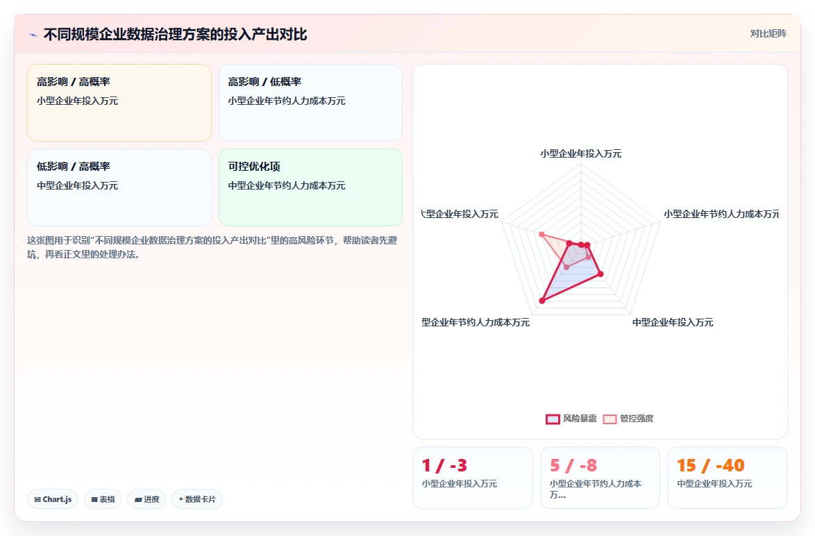
Task: Click radar bottom-right label 中型企业年投入万元
Action: click(673, 322)
